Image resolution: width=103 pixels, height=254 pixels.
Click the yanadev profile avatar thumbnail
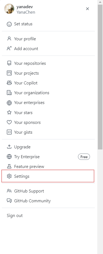tap(9, 9)
